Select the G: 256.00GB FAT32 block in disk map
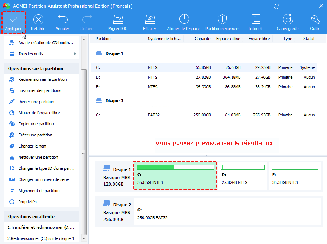Viewport: 327px width, 244px height. click(x=227, y=211)
